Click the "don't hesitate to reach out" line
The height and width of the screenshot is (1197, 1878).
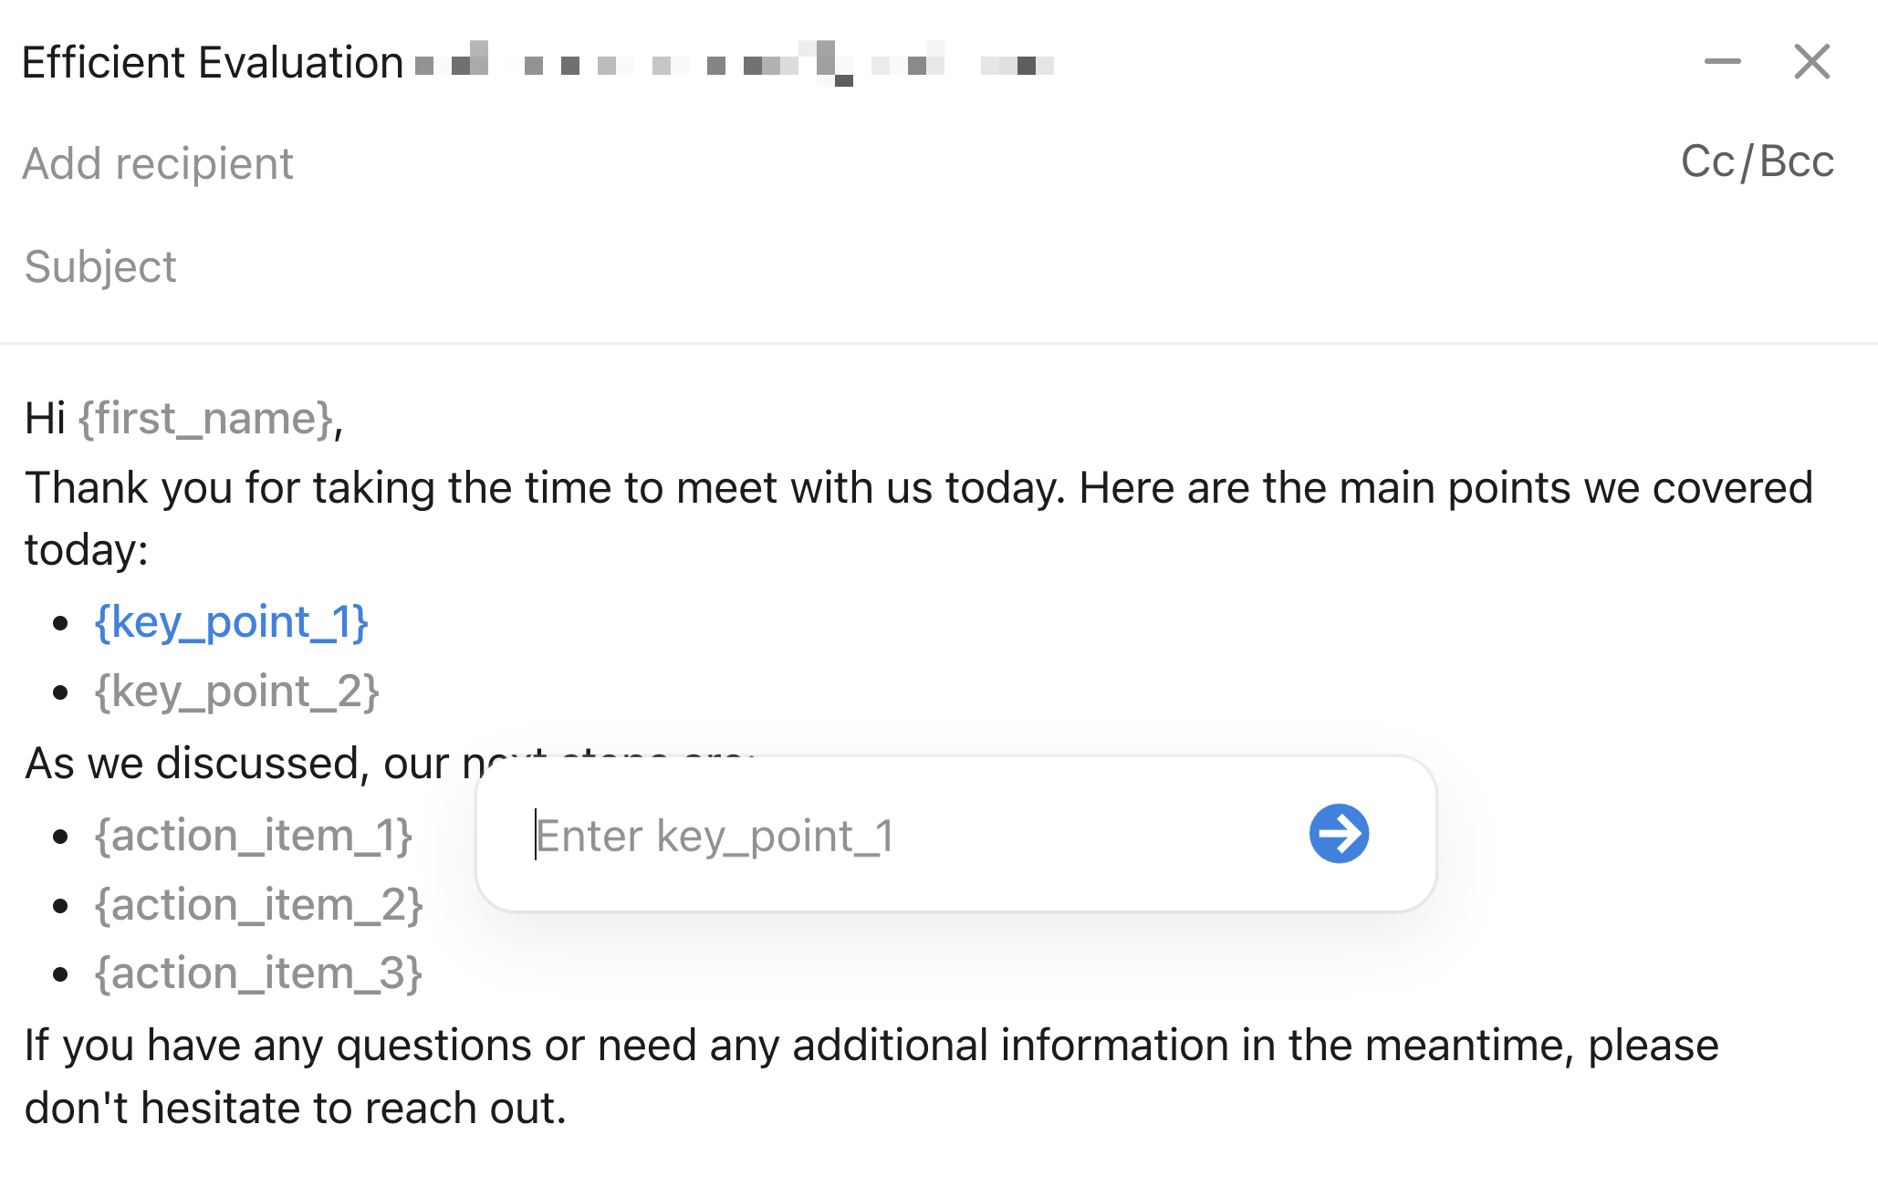click(296, 1109)
